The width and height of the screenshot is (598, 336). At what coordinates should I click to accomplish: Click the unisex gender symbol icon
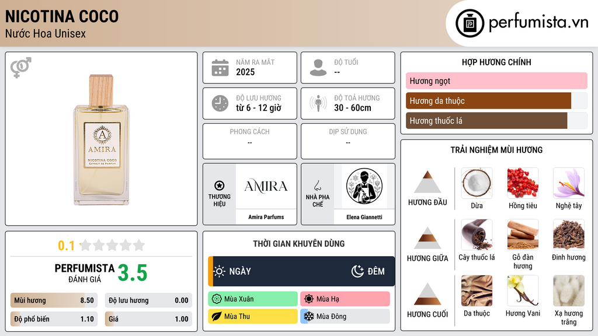click(21, 68)
